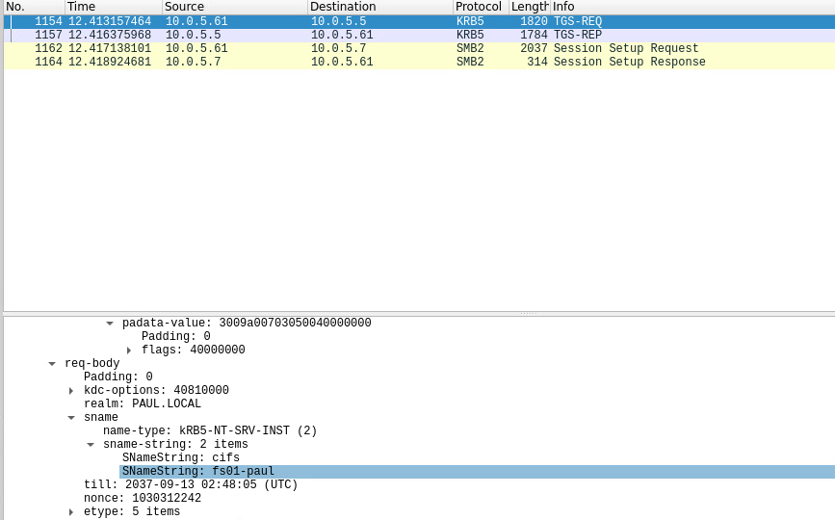Select packet 1157 TGS-REP row
This screenshot has width=835, height=520.
(419, 35)
